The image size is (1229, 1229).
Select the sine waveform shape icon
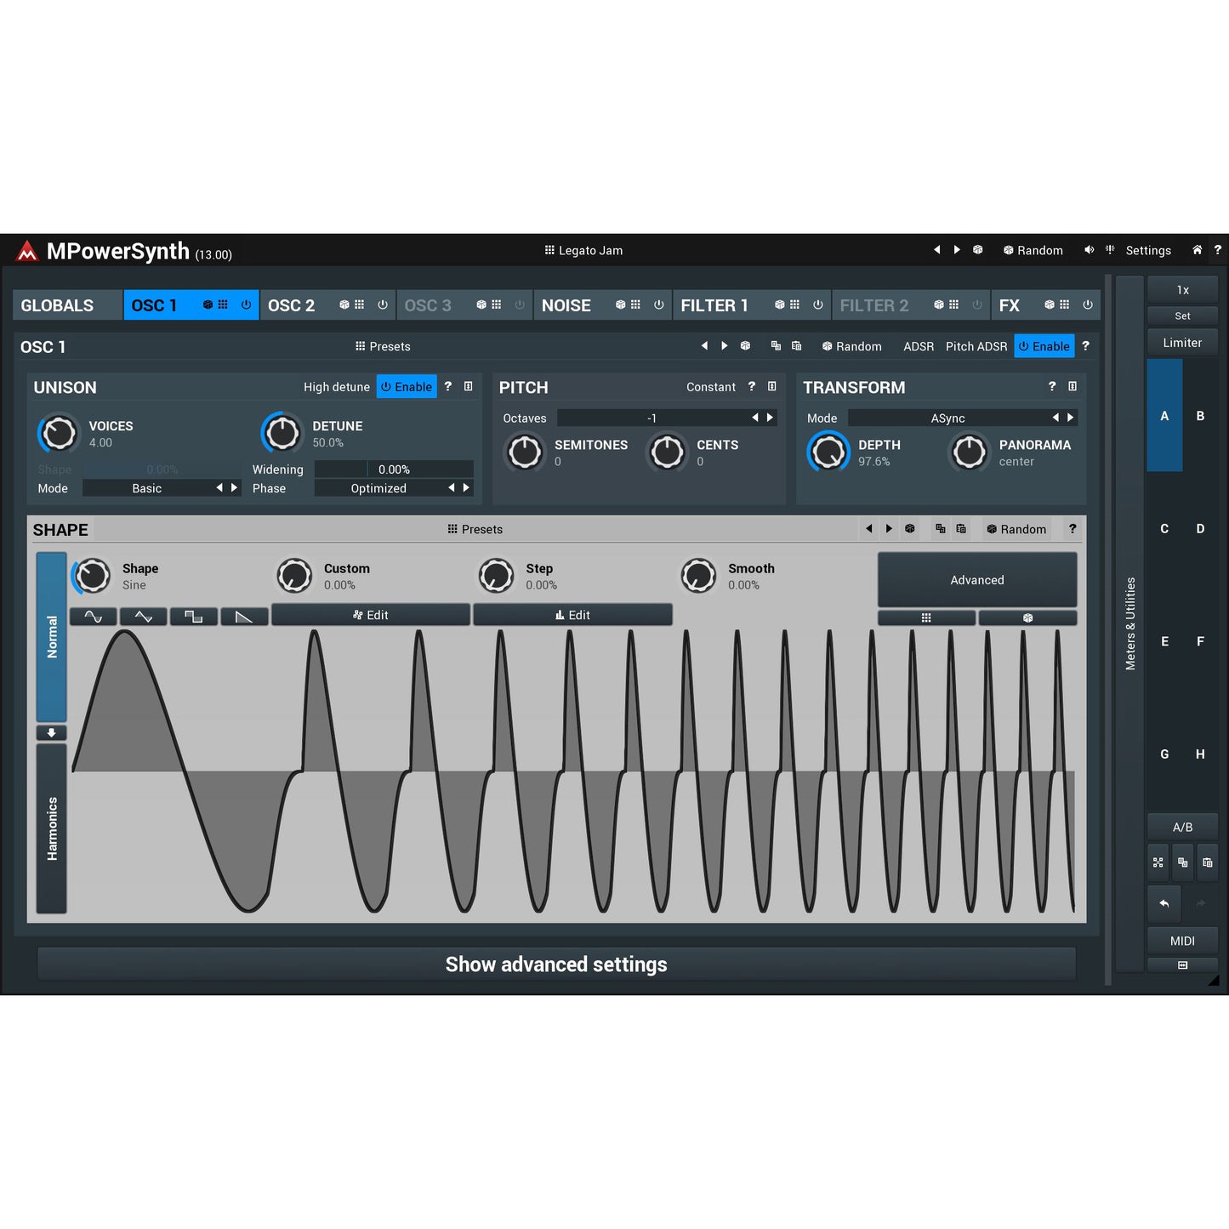pyautogui.click(x=94, y=616)
